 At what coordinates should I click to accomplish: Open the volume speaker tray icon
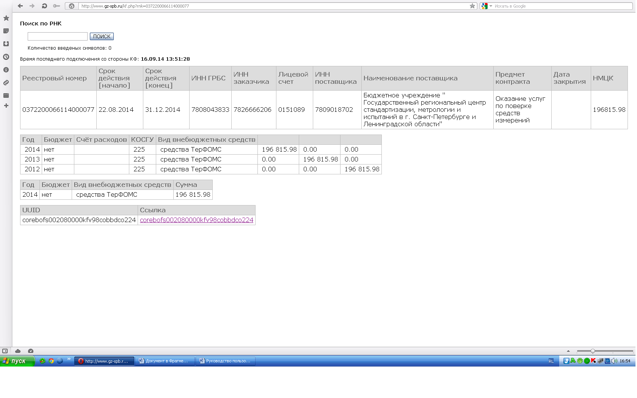pos(614,361)
